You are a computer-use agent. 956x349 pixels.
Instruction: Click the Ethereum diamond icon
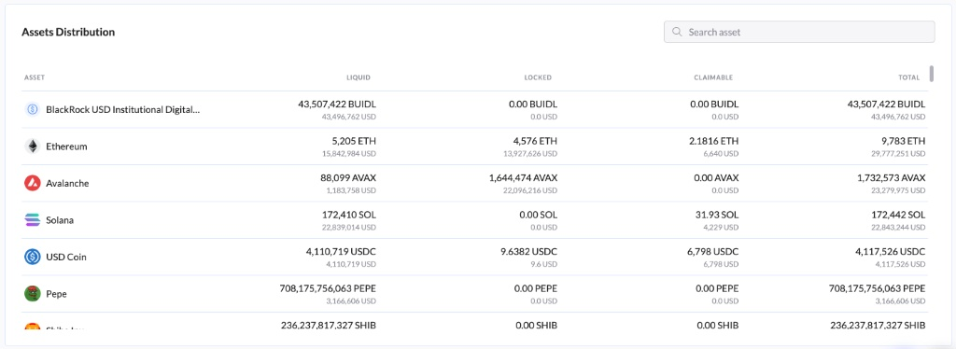click(33, 147)
